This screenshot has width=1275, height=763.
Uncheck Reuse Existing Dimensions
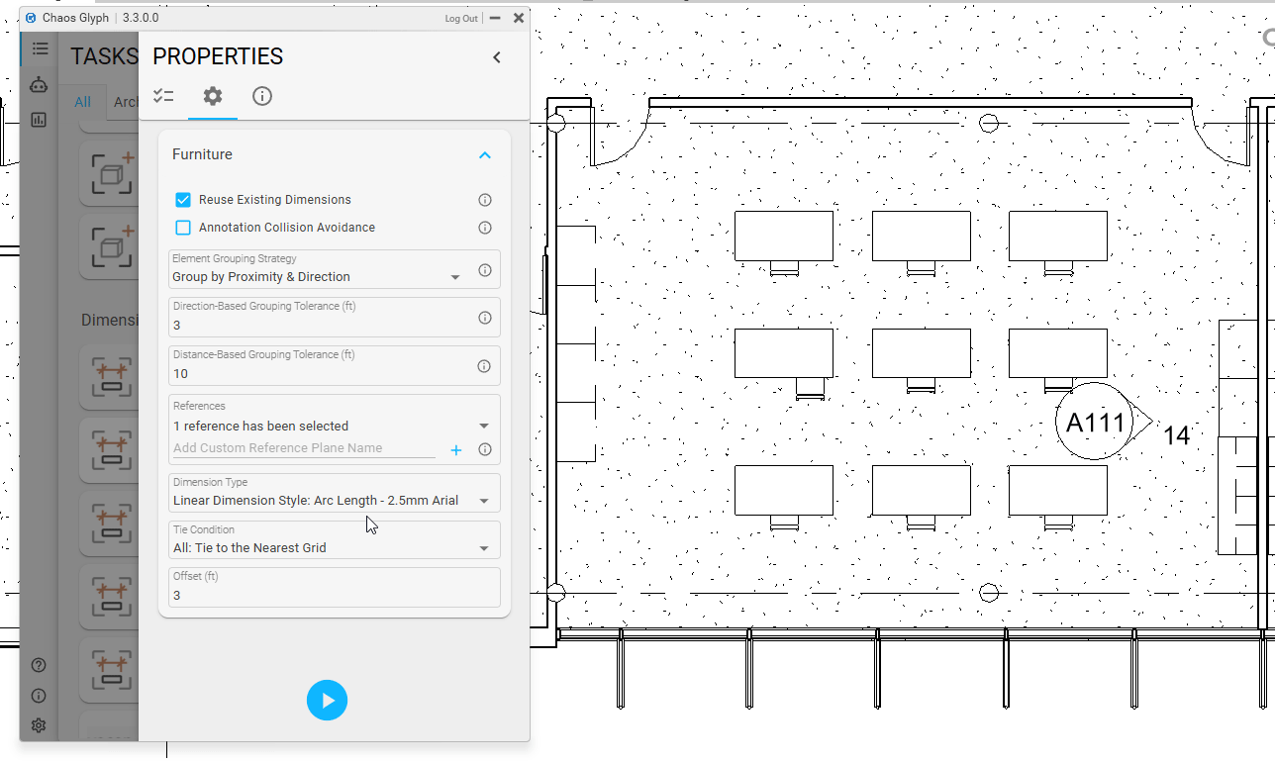tap(182, 199)
